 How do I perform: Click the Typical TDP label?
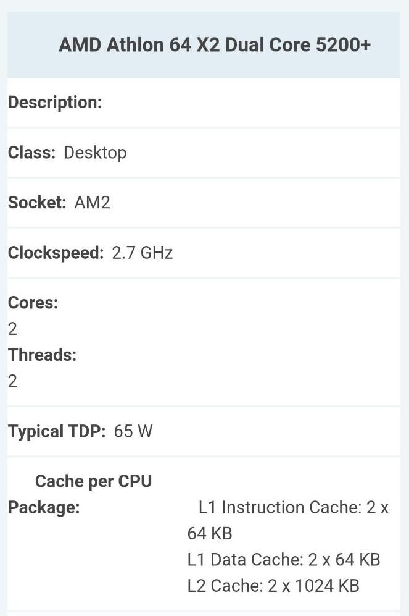click(57, 431)
